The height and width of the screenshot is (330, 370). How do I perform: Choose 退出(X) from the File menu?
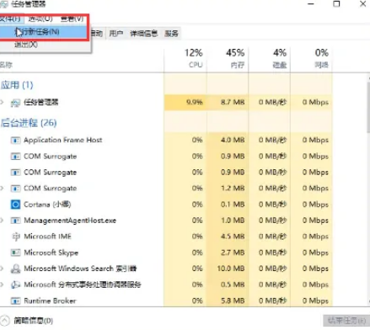26,45
